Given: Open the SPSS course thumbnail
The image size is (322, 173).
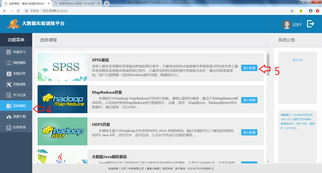Looking at the screenshot, I should 62,67.
